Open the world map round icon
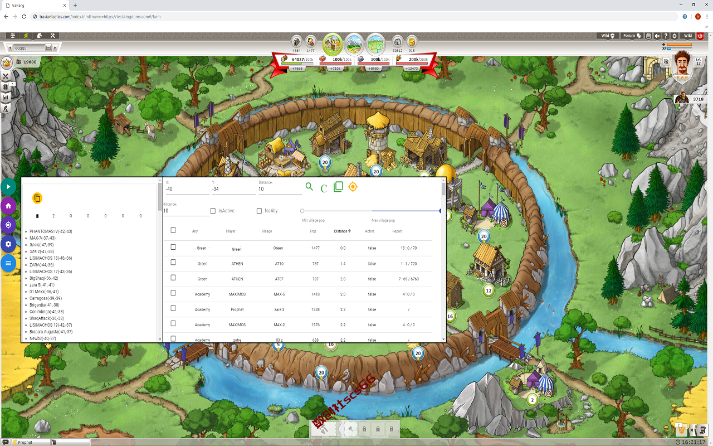The width and height of the screenshot is (713, 446). pos(375,43)
